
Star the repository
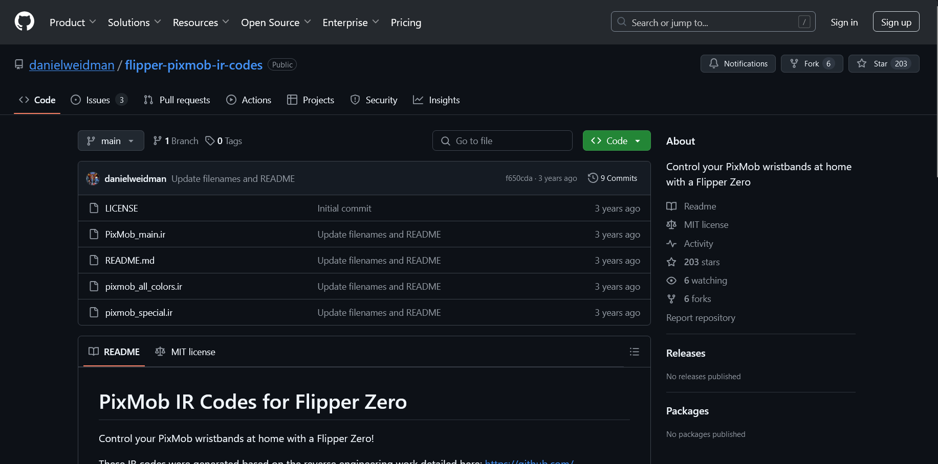pos(883,63)
